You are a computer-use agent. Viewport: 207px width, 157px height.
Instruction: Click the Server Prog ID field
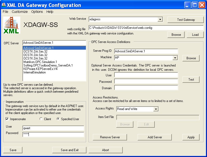(146, 51)
